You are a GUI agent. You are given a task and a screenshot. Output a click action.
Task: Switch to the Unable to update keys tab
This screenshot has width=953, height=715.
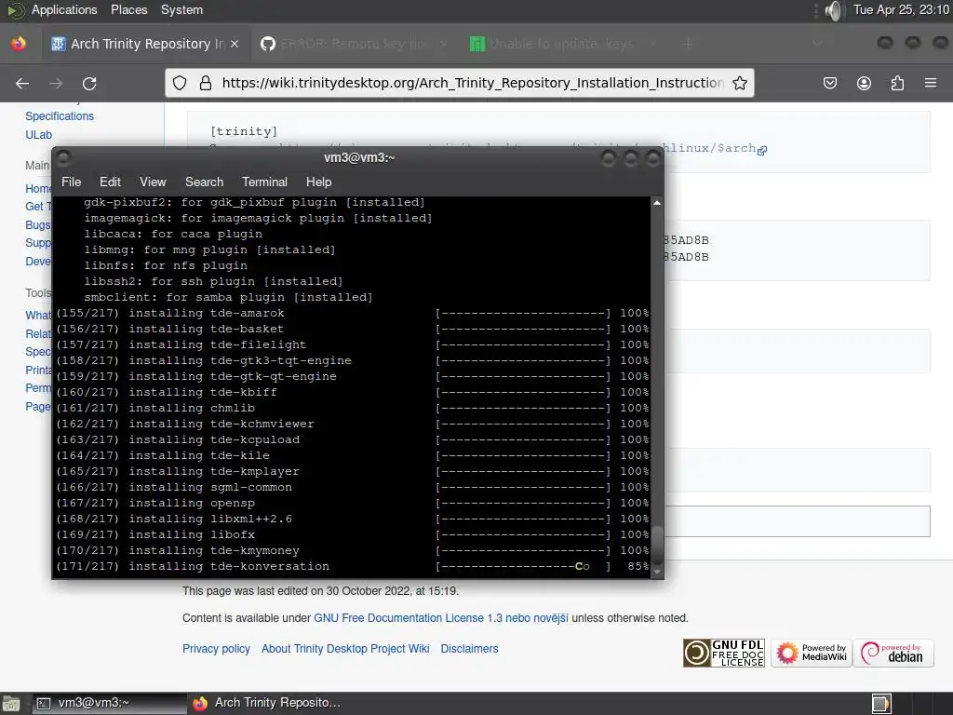pyautogui.click(x=561, y=44)
